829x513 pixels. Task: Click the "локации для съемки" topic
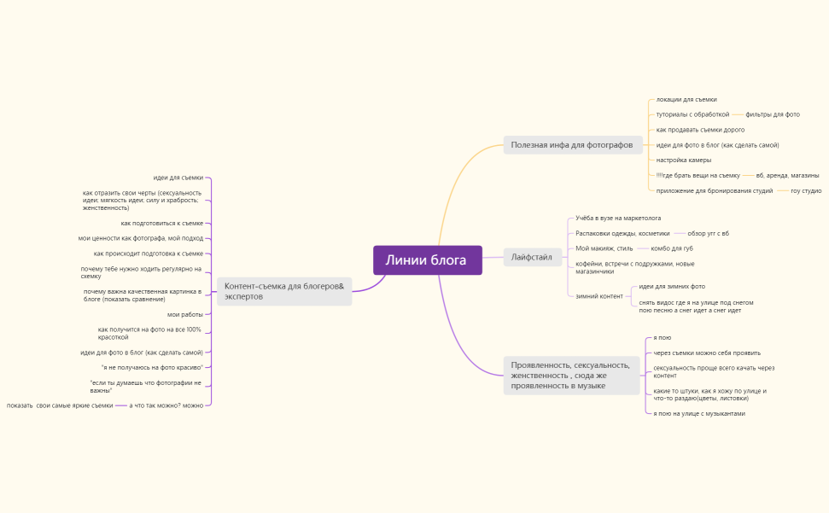686,100
